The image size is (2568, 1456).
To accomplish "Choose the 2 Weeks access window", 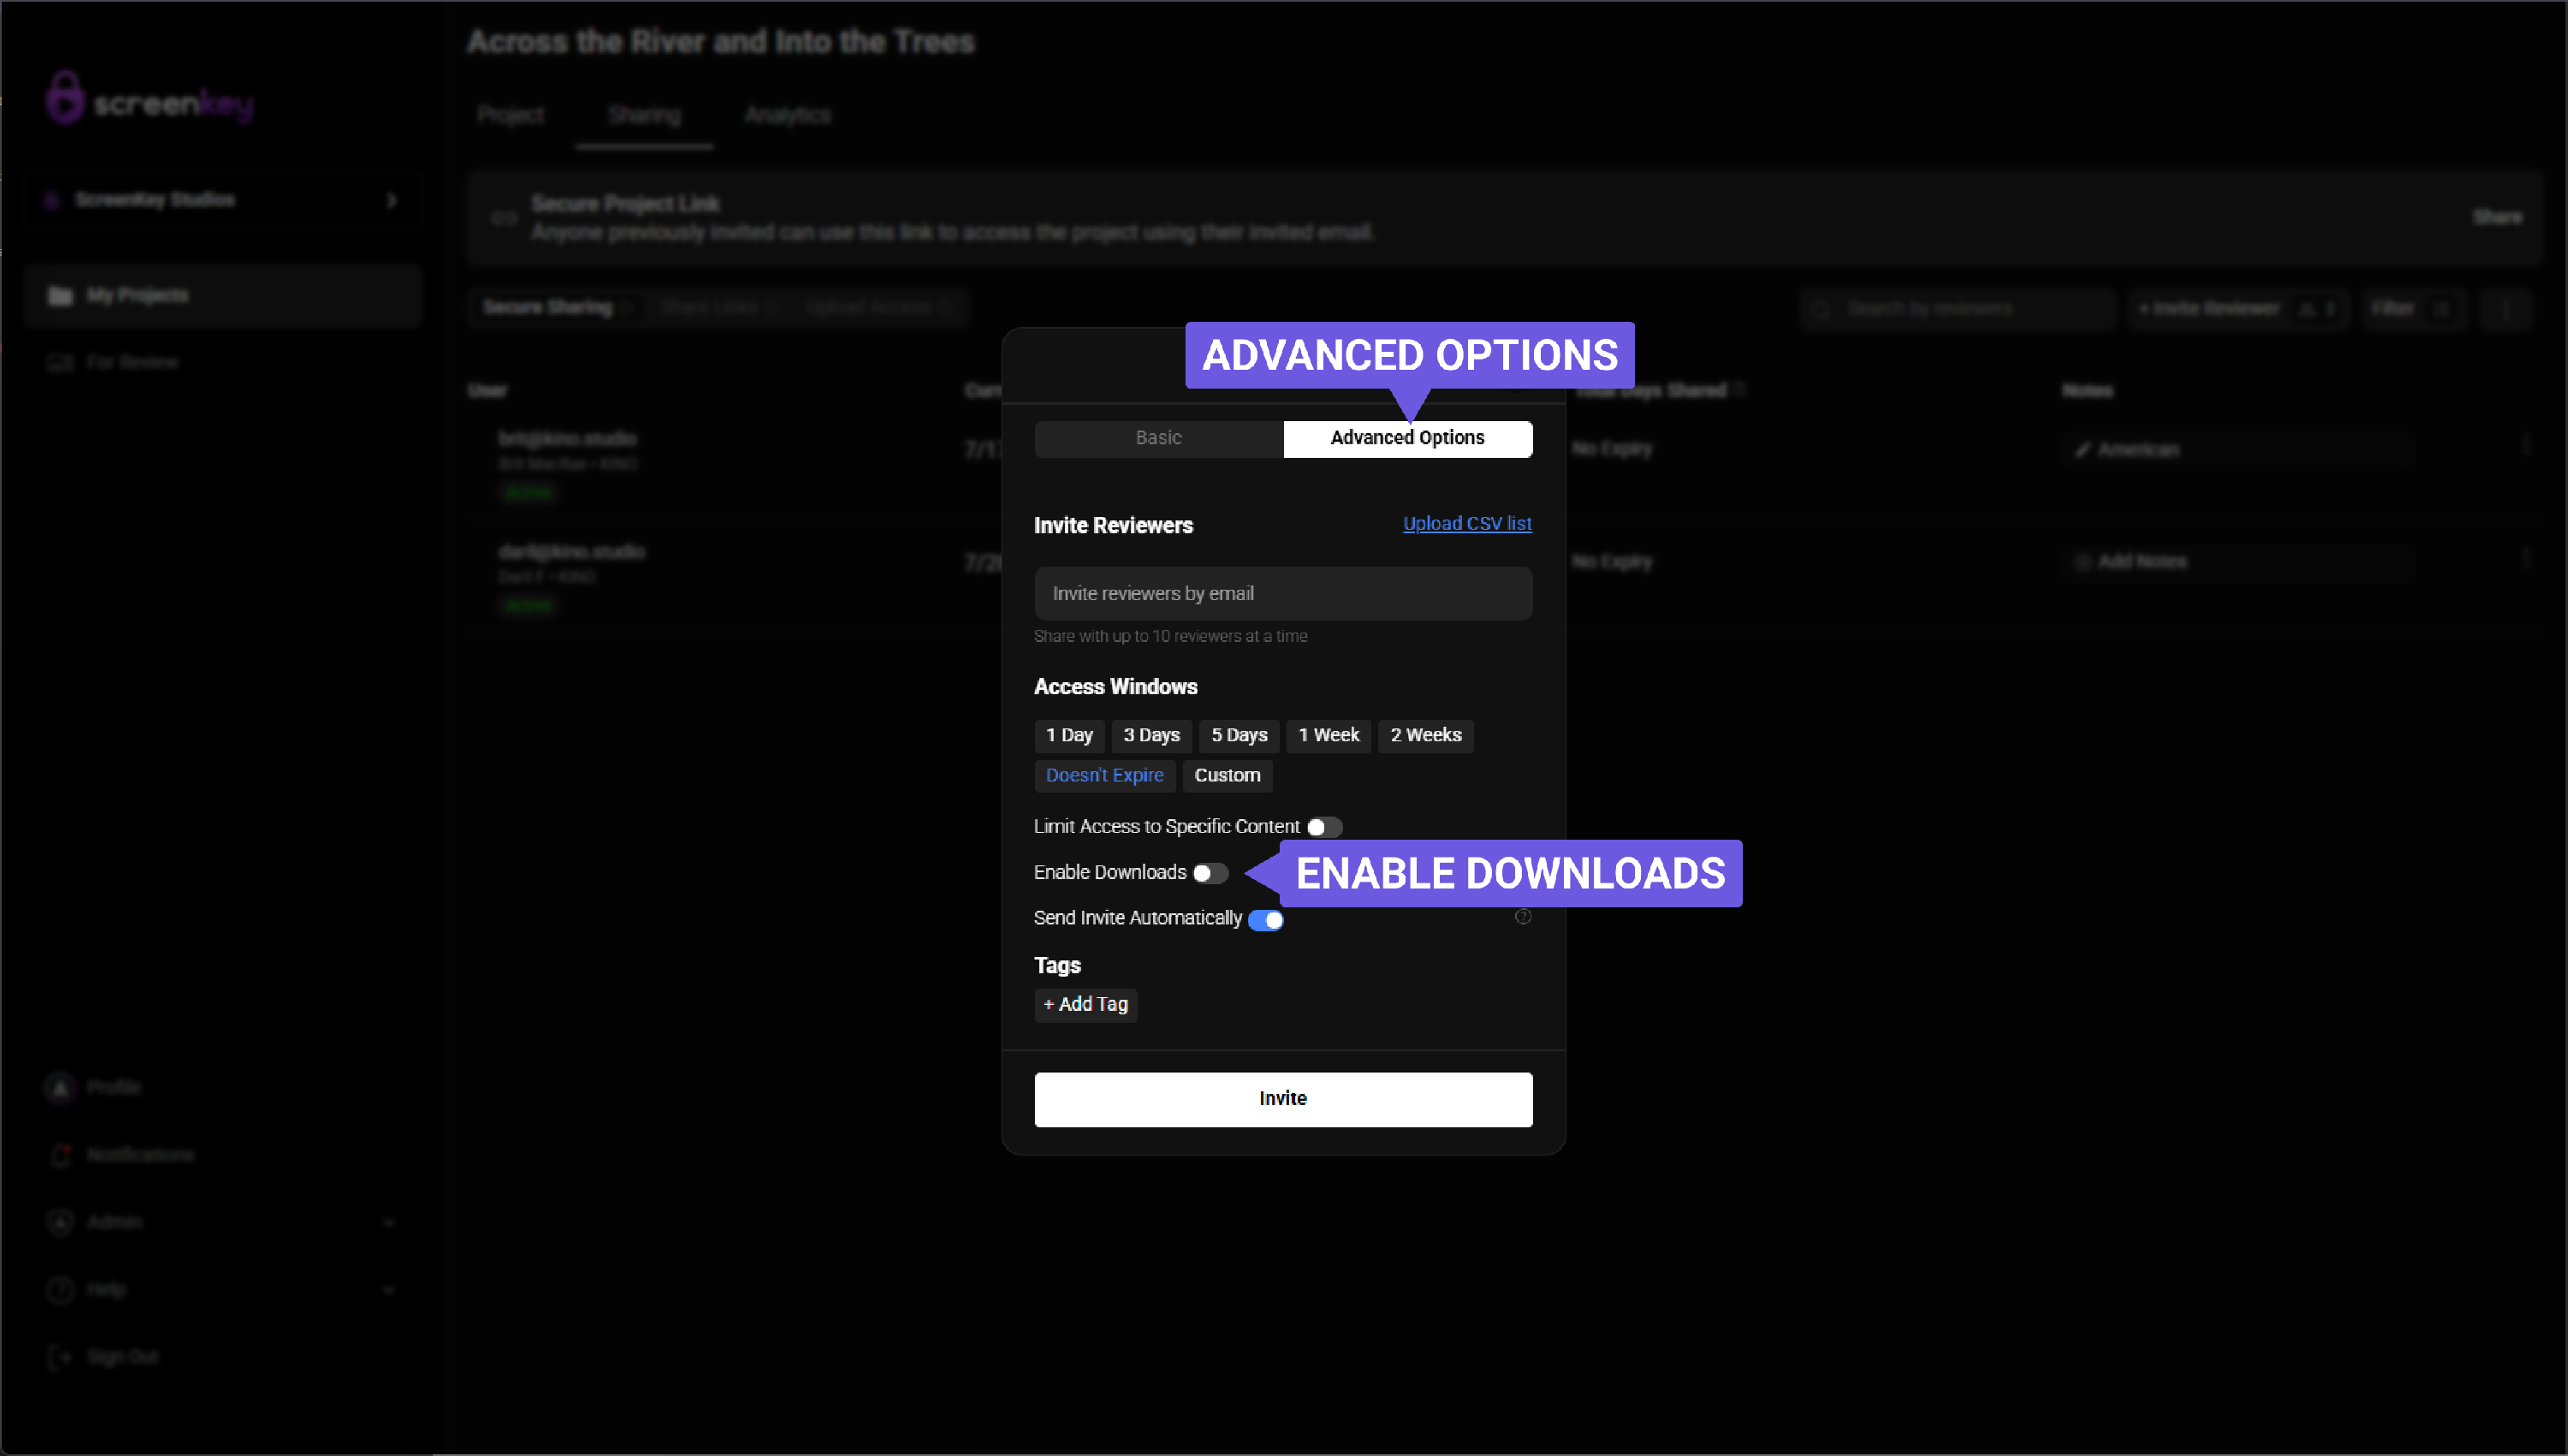I will tap(1426, 735).
